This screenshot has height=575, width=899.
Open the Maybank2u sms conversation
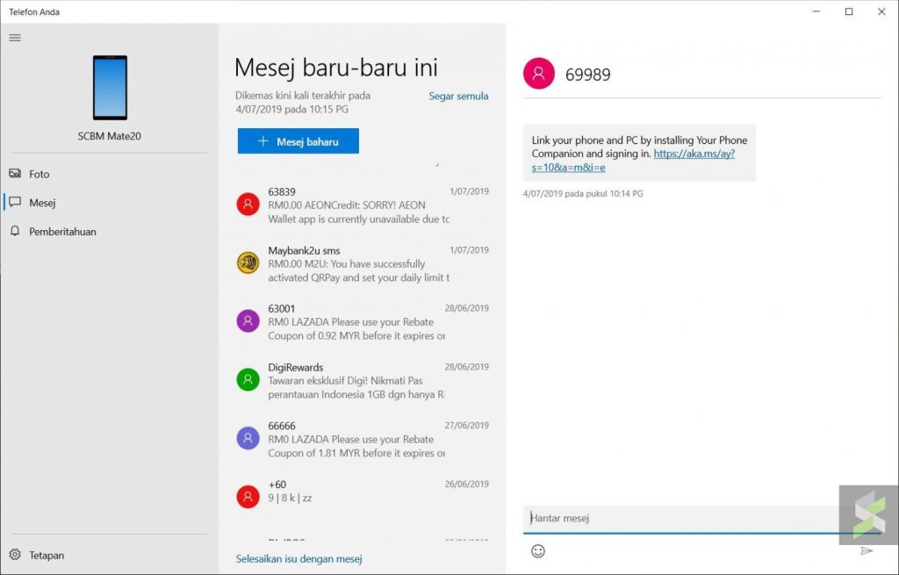click(x=363, y=263)
